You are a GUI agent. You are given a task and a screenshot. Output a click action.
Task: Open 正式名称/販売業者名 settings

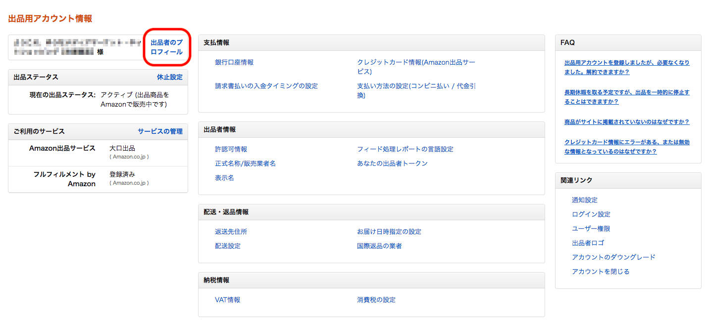(x=245, y=163)
